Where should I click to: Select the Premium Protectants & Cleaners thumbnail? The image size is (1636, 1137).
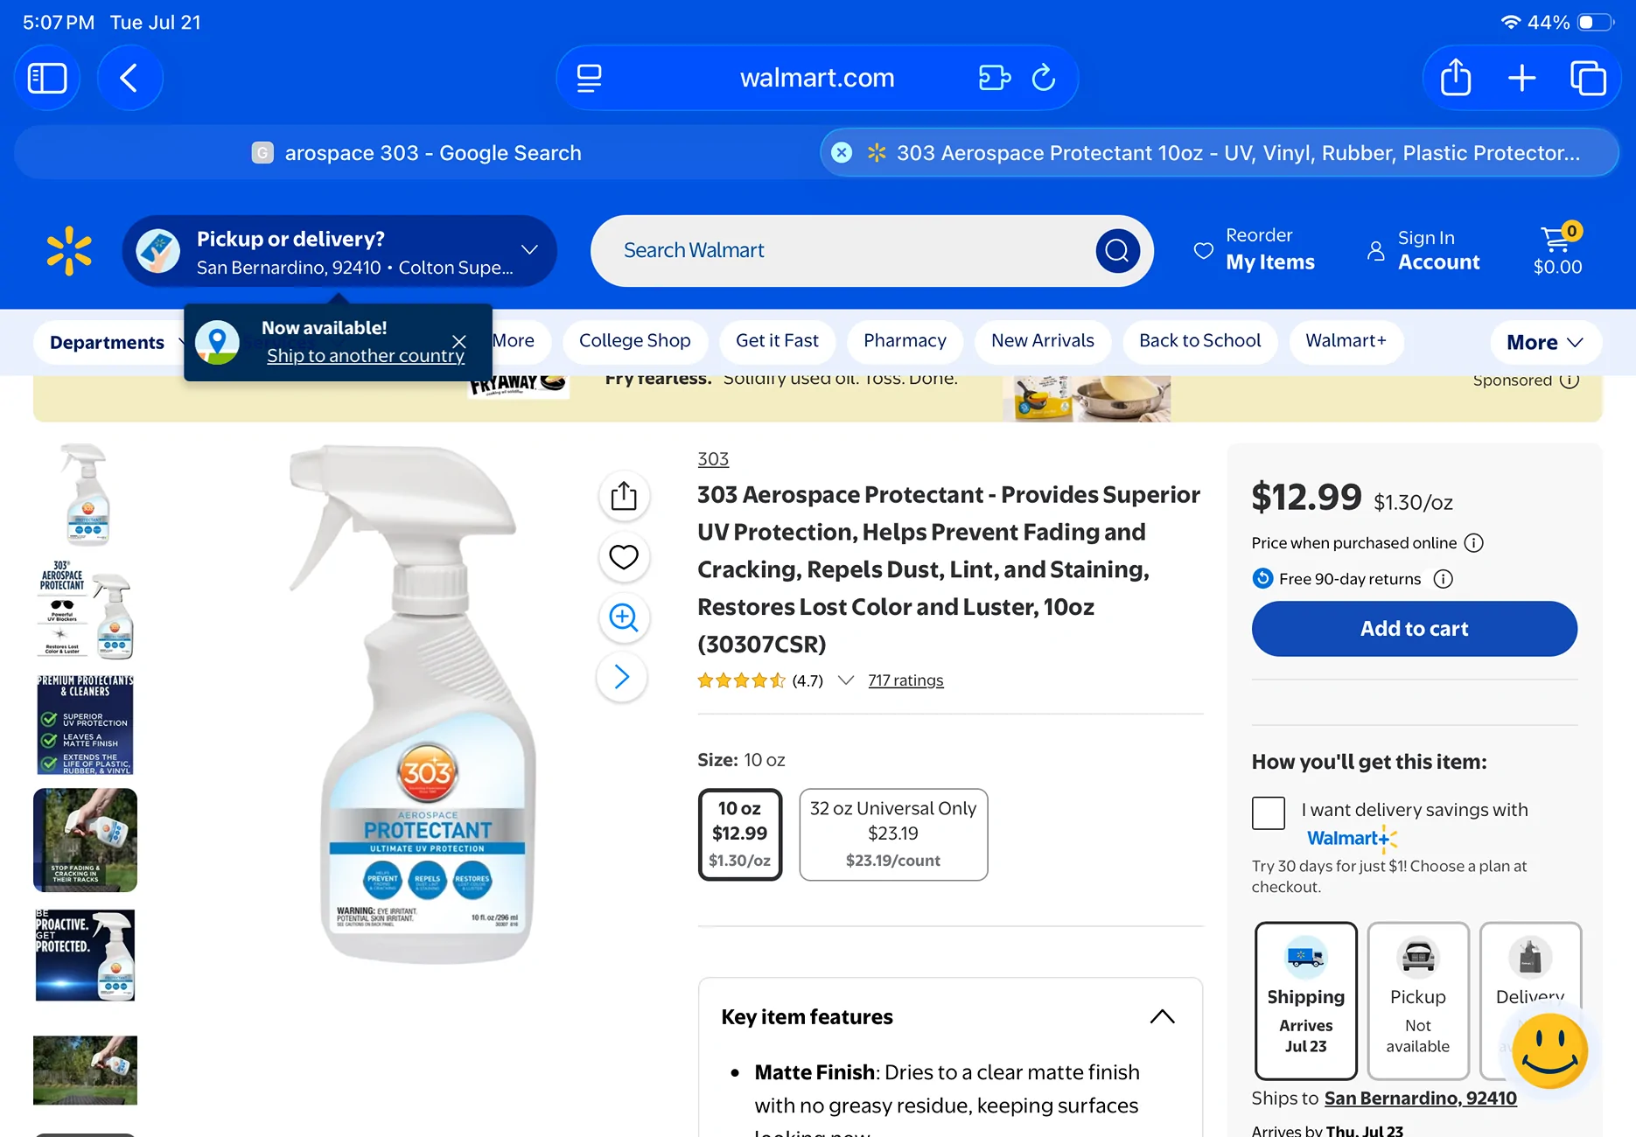85,725
